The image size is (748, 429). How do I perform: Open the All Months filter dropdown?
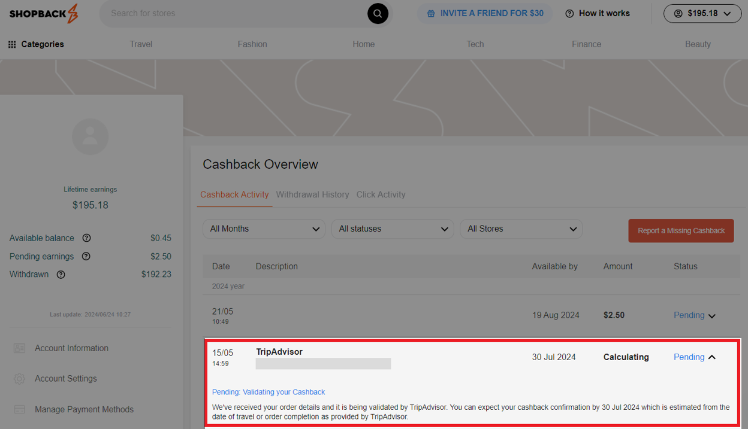click(x=264, y=229)
